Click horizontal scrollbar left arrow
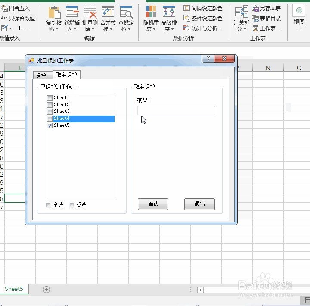The height and width of the screenshot is (306, 310). [x=200, y=290]
